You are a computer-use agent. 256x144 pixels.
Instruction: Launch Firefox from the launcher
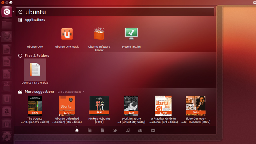point(7,37)
